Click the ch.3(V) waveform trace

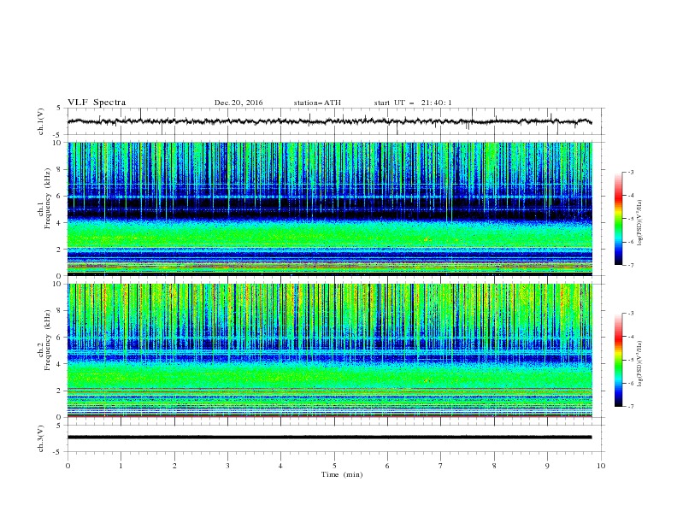tap(329, 438)
